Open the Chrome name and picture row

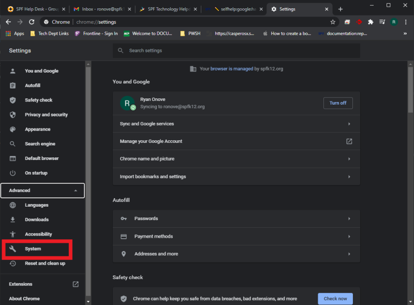236,158
